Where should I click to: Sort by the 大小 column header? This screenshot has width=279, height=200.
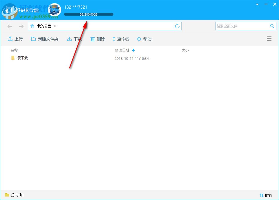tap(185, 50)
